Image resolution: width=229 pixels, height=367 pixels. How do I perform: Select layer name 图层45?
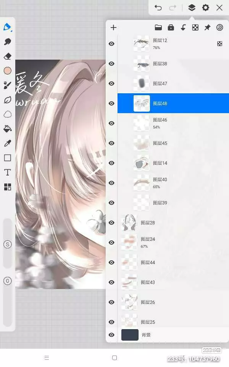(x=160, y=143)
